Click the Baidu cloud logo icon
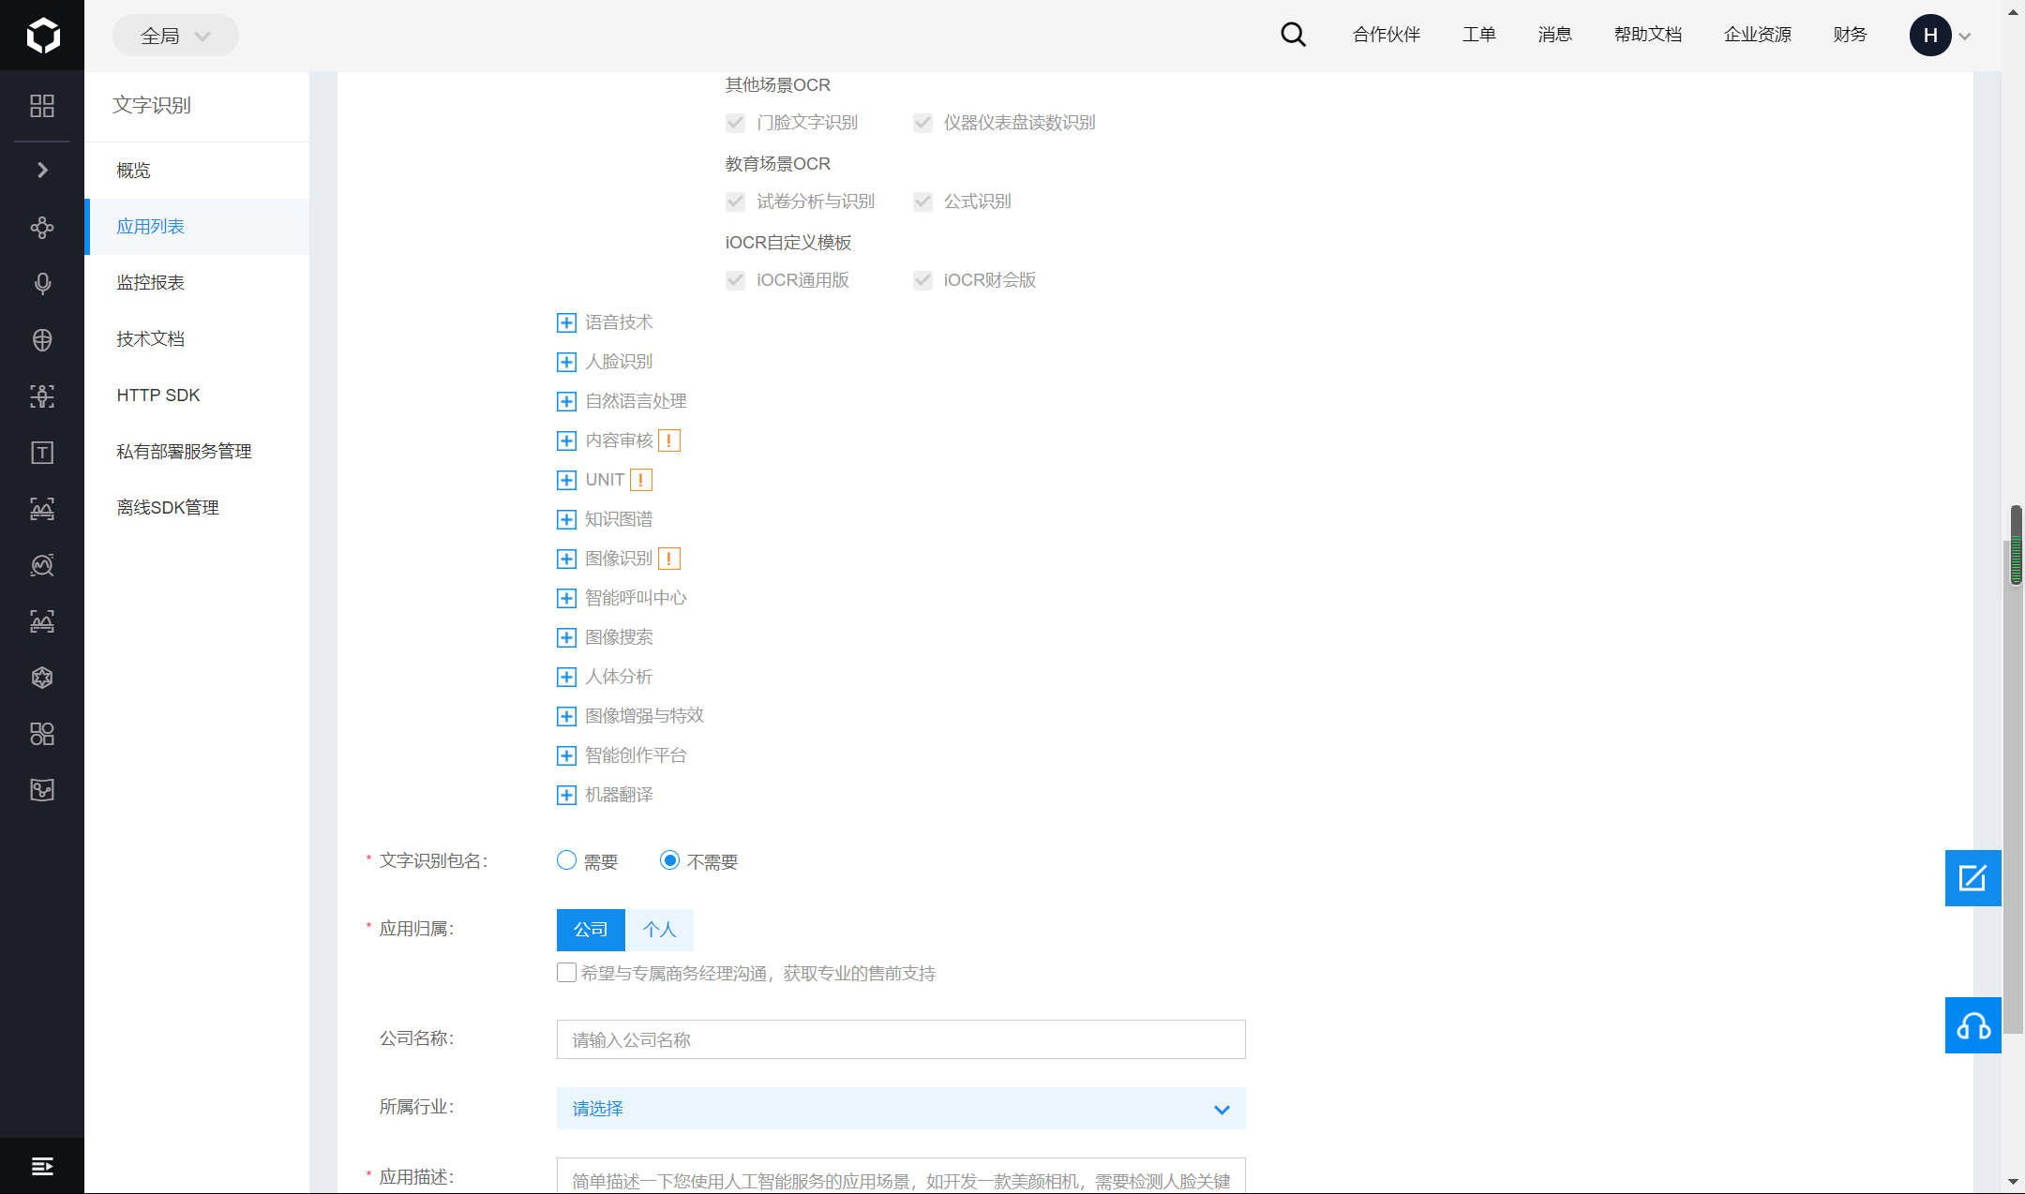Screen dimensions: 2025x1194 (x=42, y=36)
